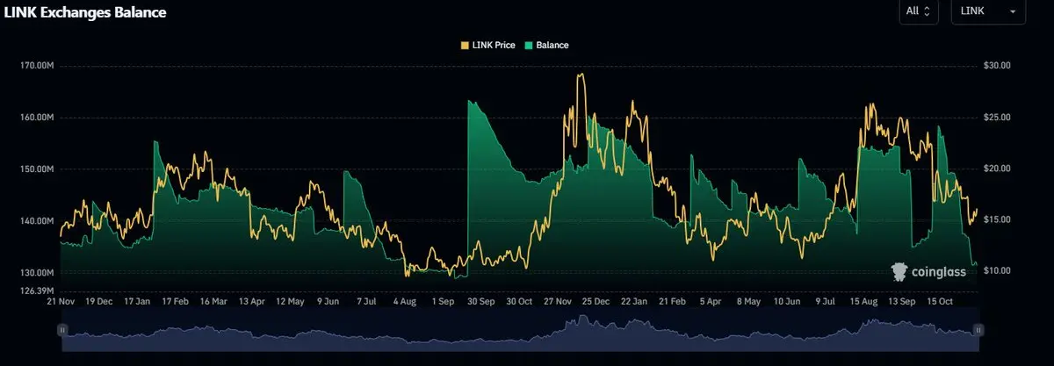Click the 15 Aug date label
The height and width of the screenshot is (366, 1054).
click(863, 301)
